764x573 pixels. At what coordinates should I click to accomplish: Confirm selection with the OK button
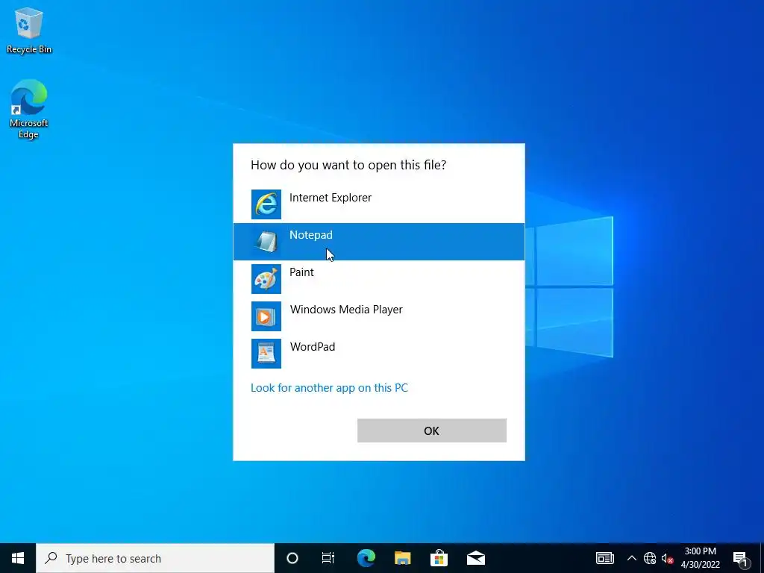(x=432, y=430)
